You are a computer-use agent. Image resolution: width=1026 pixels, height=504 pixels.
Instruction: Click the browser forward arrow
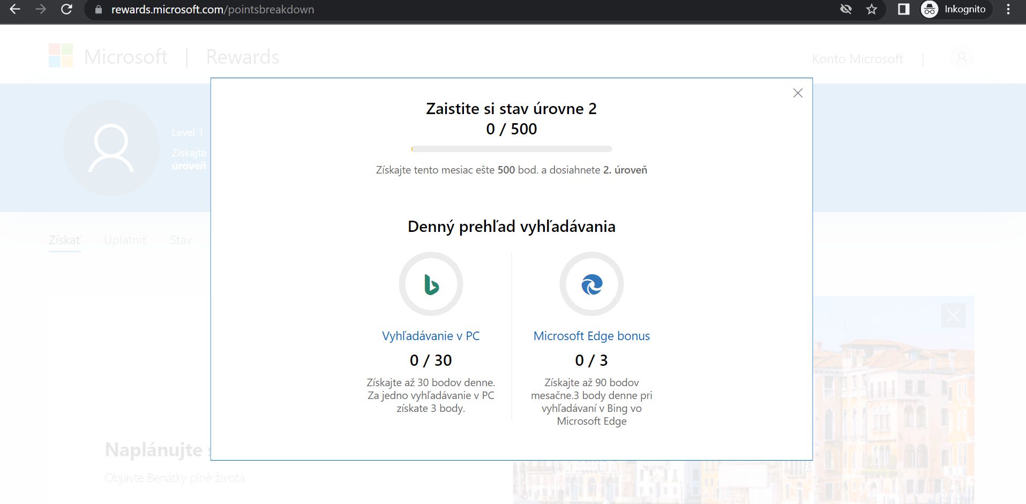pos(41,9)
